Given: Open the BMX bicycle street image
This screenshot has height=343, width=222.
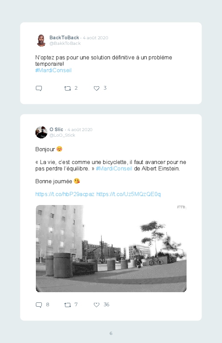Looking at the screenshot, I should (x=111, y=249).
